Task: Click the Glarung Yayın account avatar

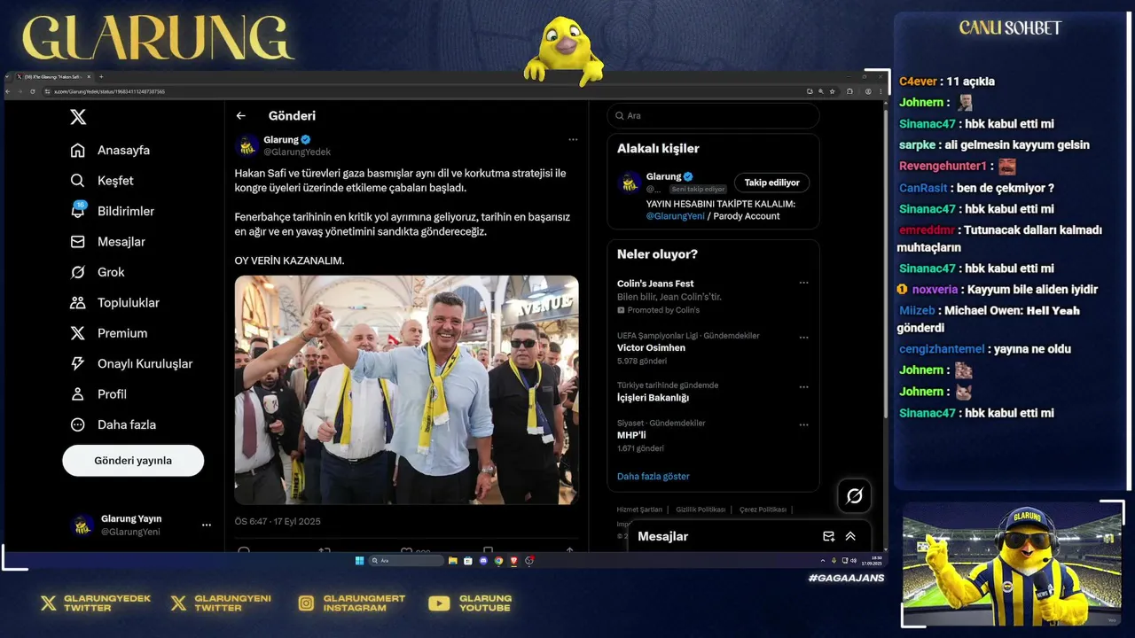Action: coord(82,525)
